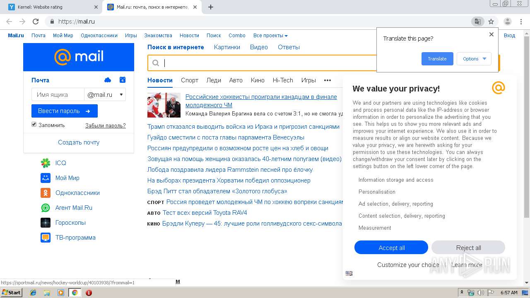Viewport: 530px width, 298px height.
Task: Select Measurement privacy option
Action: tap(375, 228)
